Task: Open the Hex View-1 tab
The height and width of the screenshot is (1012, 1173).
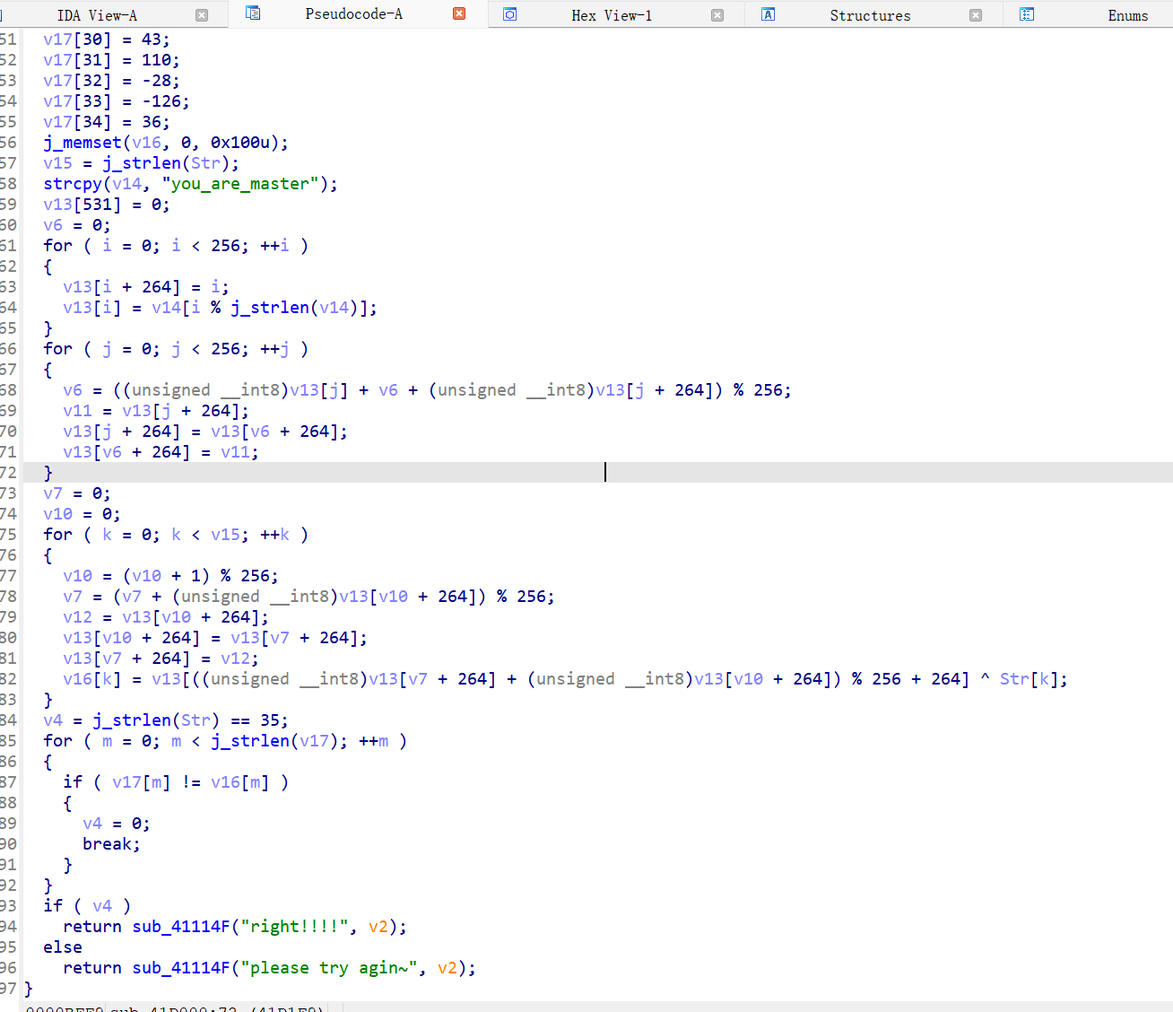Action: click(612, 15)
